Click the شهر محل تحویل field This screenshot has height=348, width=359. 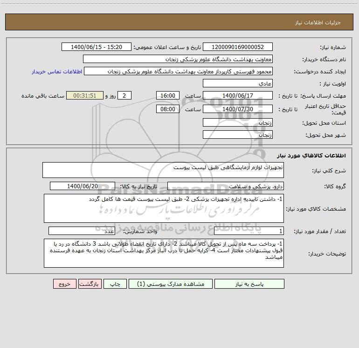pos(238,135)
